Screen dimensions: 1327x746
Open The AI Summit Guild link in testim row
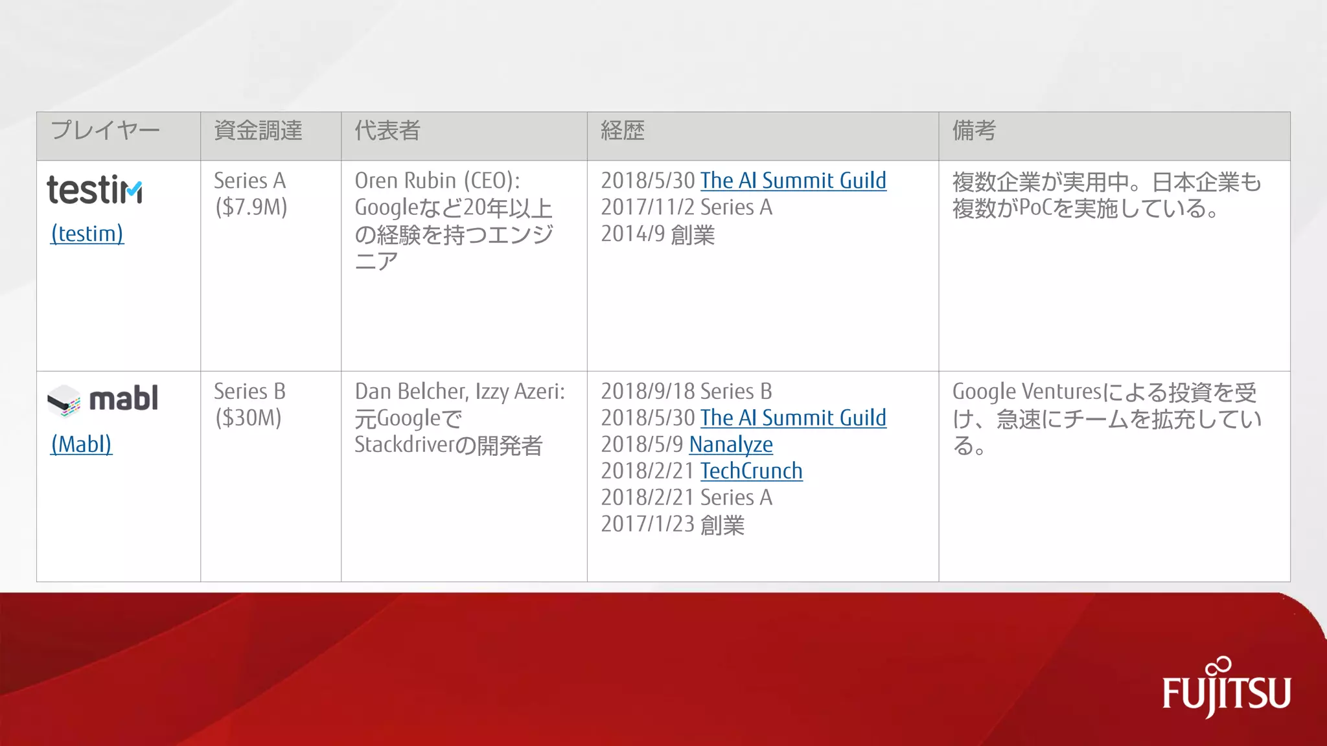coord(793,181)
